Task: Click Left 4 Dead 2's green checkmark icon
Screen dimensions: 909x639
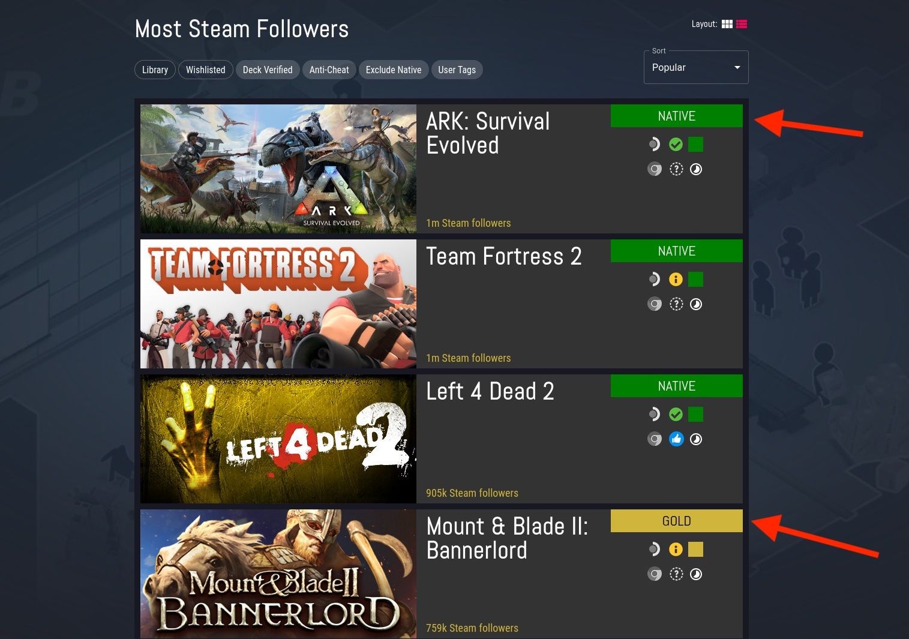Action: [x=676, y=414]
